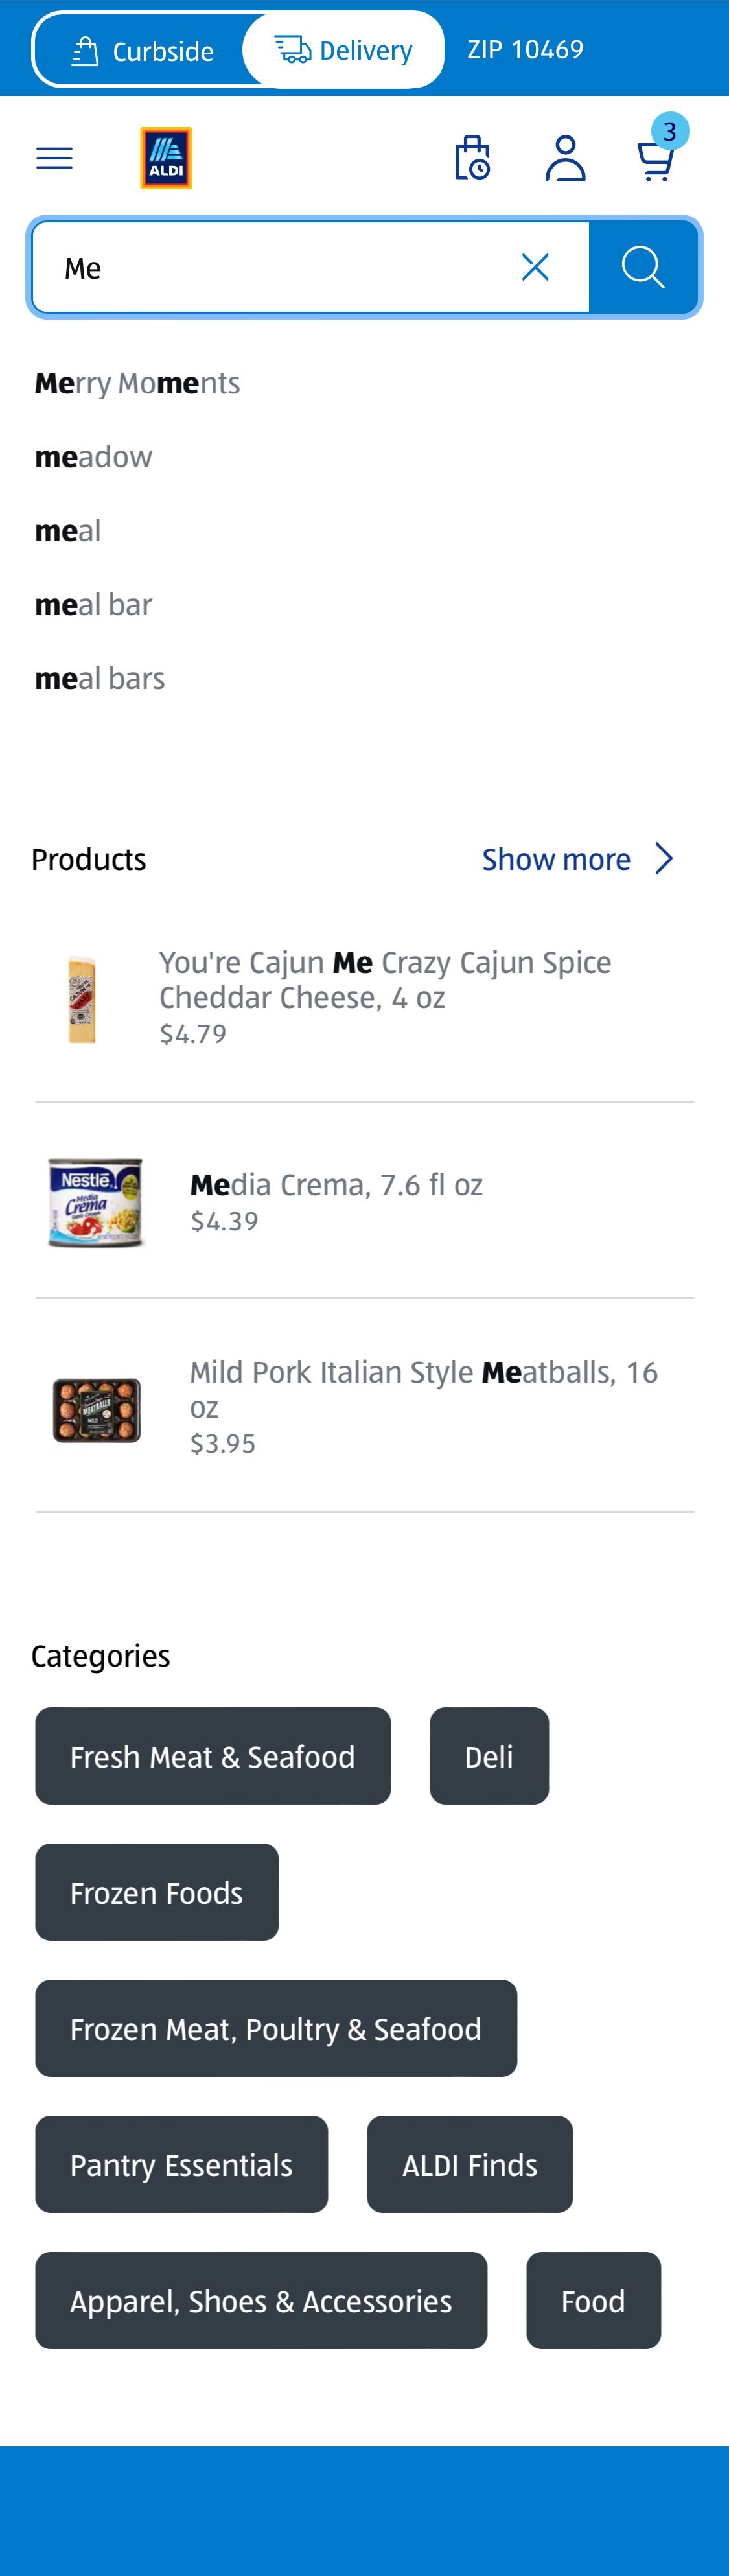The width and height of the screenshot is (729, 2576).
Task: Select the 'meadow' suggestion
Action: pos(94,457)
